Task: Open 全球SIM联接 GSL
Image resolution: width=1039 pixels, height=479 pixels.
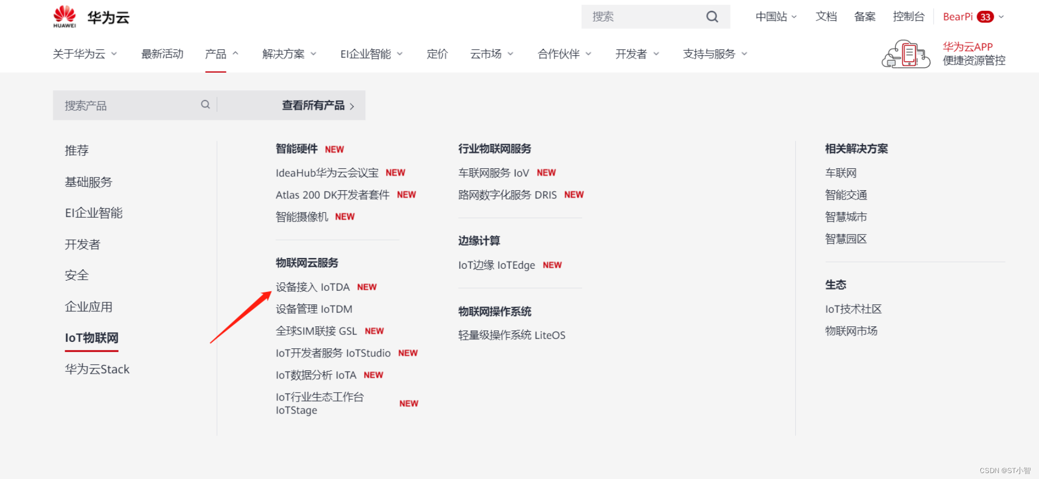Action: (316, 331)
